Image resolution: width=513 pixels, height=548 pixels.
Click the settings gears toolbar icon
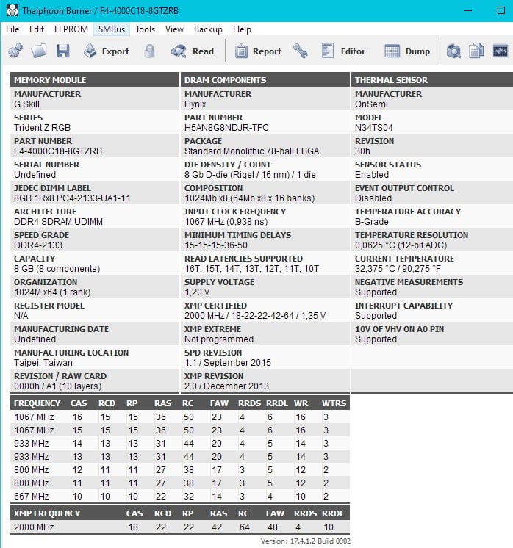(x=15, y=51)
